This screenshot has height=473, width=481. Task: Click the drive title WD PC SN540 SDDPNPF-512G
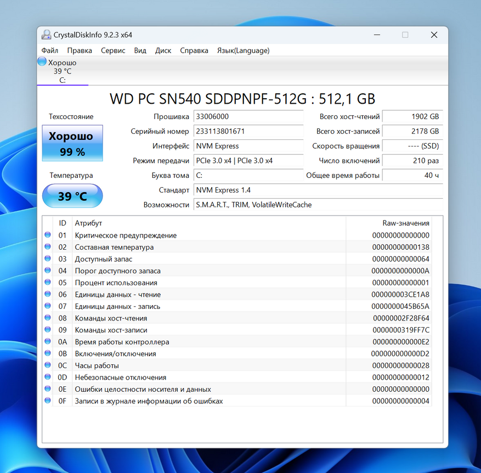208,99
